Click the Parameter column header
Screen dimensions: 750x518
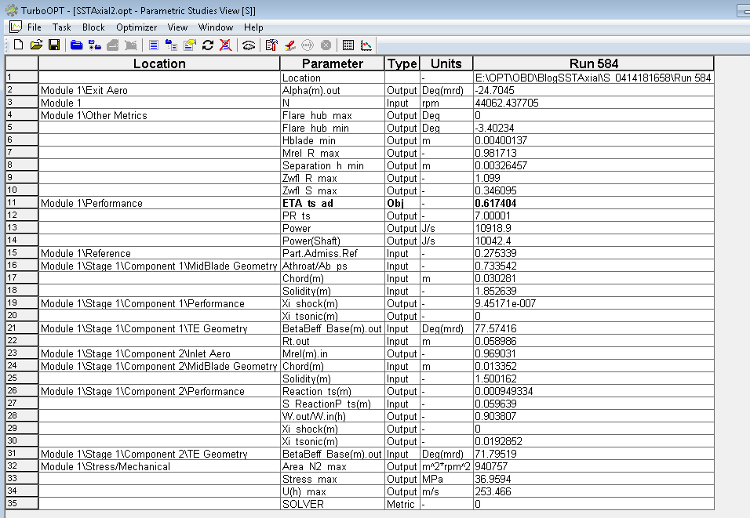coord(333,63)
